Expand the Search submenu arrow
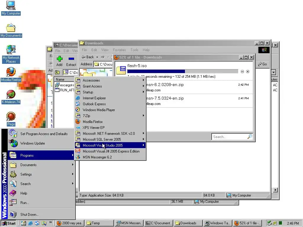This screenshot has width=303, height=227. pyautogui.click(x=73, y=184)
